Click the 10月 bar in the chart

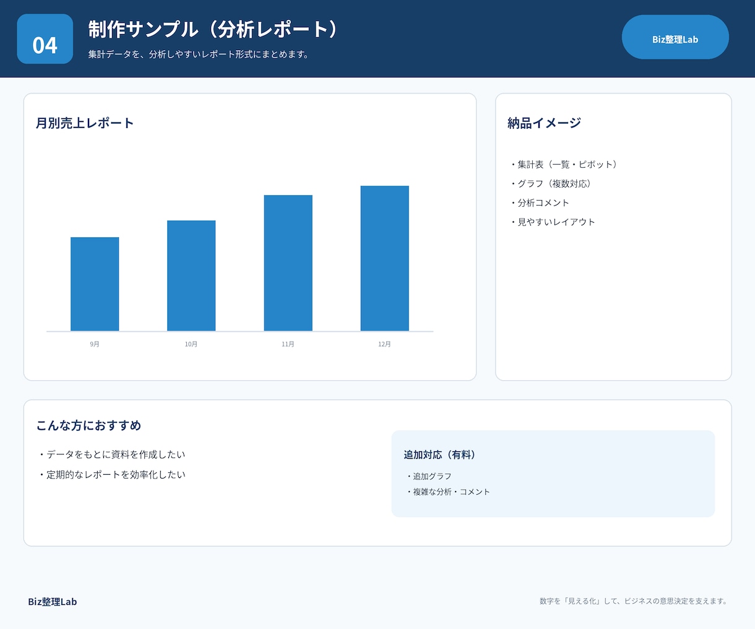click(x=191, y=275)
